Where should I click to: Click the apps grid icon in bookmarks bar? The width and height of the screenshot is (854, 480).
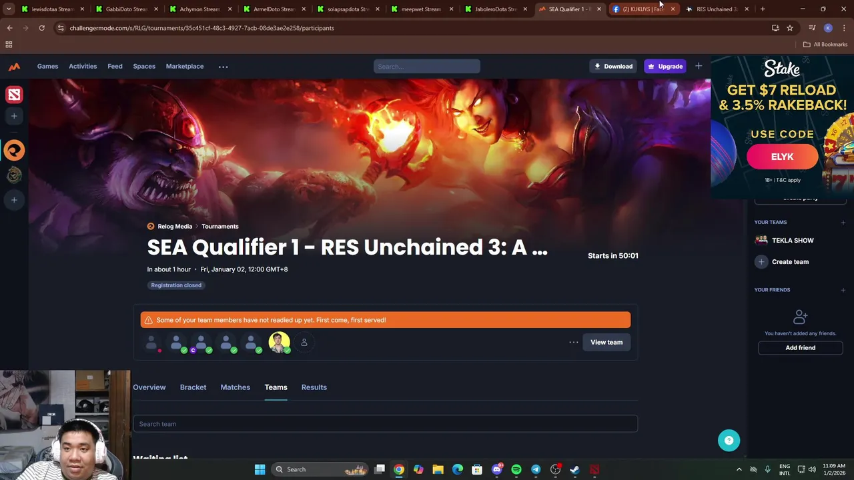pos(9,45)
